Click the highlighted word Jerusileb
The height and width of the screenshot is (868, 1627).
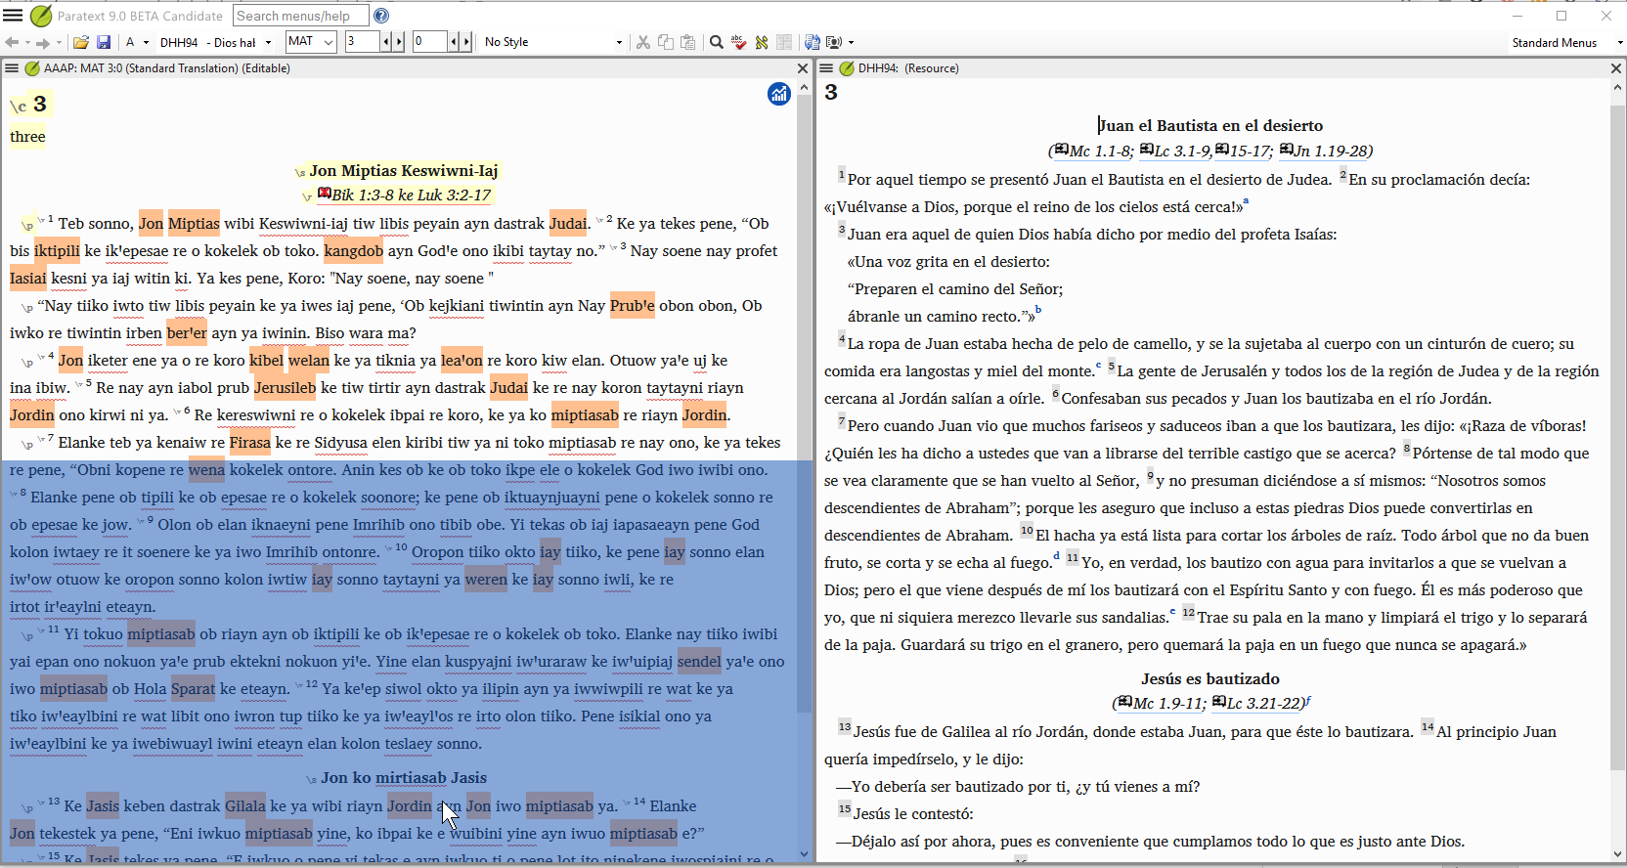click(x=285, y=388)
